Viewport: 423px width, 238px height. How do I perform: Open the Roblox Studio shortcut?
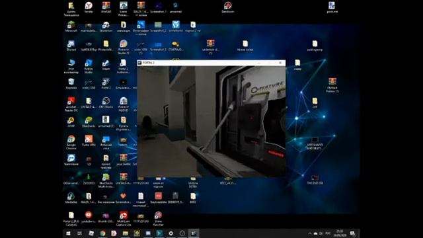[89, 66]
